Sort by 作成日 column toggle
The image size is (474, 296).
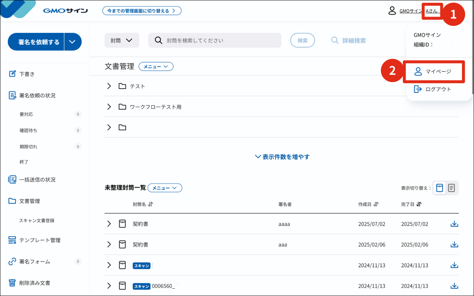point(376,204)
